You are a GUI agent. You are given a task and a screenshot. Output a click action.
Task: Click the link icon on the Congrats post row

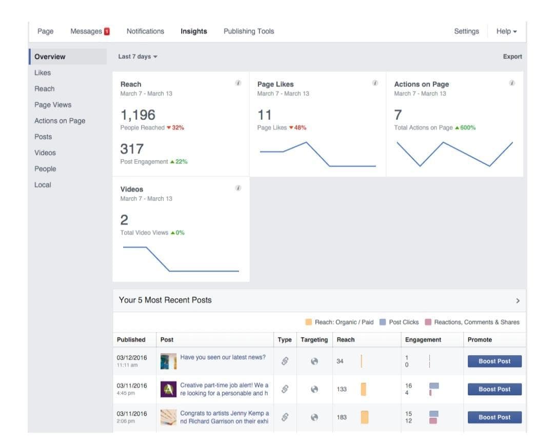click(x=285, y=417)
